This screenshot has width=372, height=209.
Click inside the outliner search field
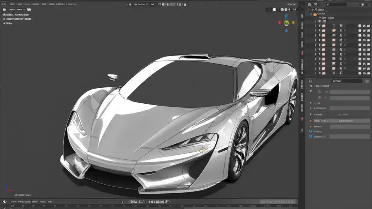coord(337,4)
